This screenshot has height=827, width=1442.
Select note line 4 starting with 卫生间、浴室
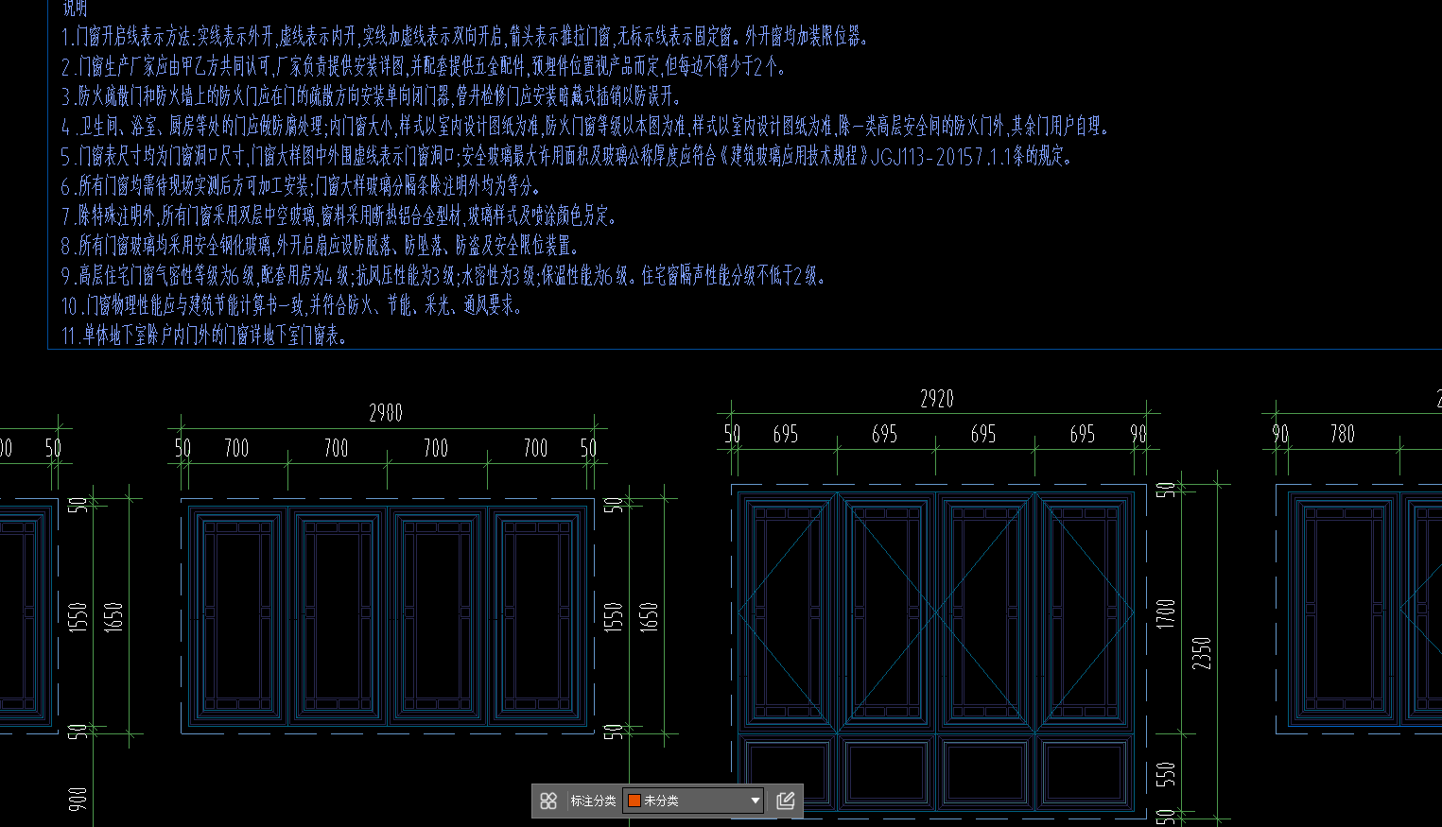(x=585, y=126)
